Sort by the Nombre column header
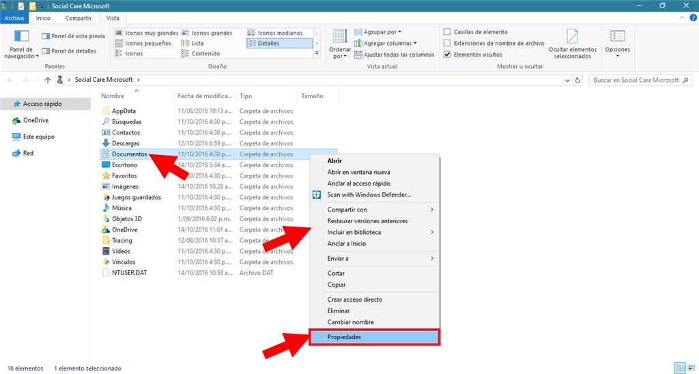Image resolution: width=699 pixels, height=374 pixels. pos(137,96)
